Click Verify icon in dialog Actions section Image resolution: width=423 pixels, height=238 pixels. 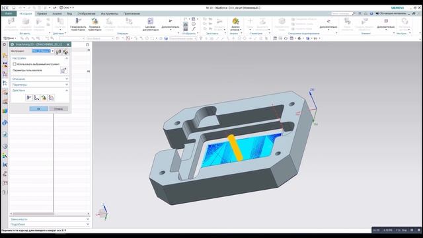point(44,97)
